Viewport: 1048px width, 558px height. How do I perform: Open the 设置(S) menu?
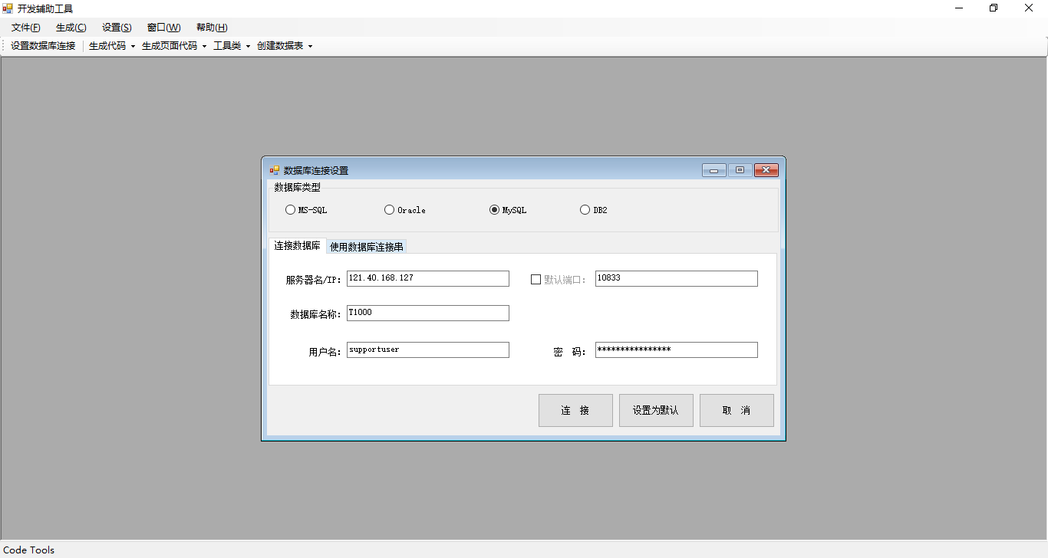click(117, 28)
